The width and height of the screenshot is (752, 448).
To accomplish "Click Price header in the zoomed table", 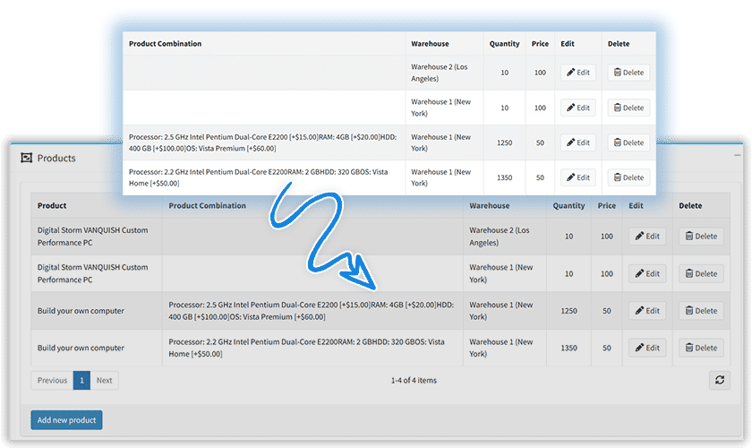I will (540, 44).
